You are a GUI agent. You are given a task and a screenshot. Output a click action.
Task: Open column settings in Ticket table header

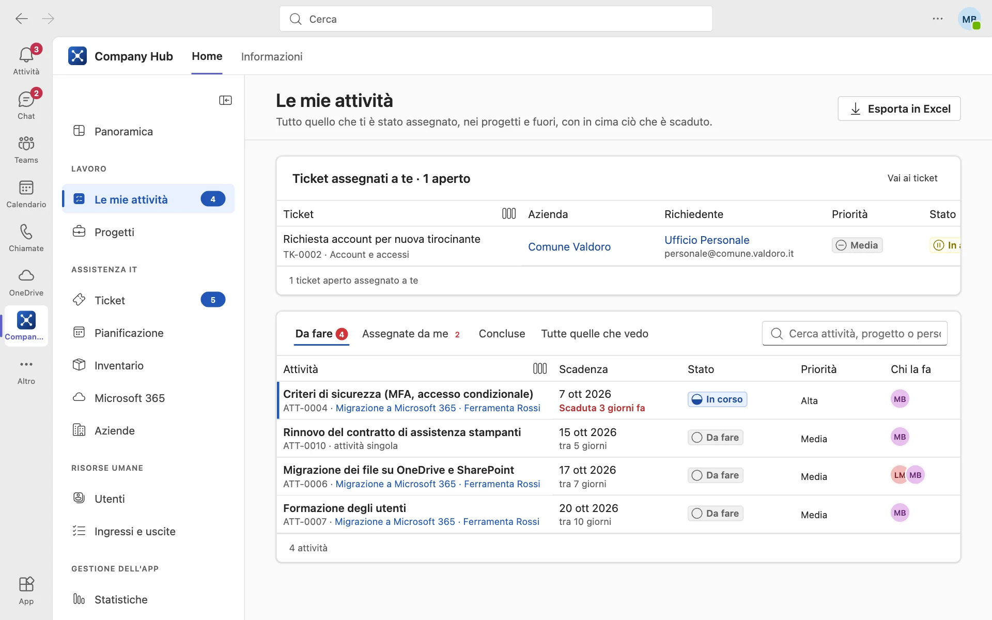(509, 213)
